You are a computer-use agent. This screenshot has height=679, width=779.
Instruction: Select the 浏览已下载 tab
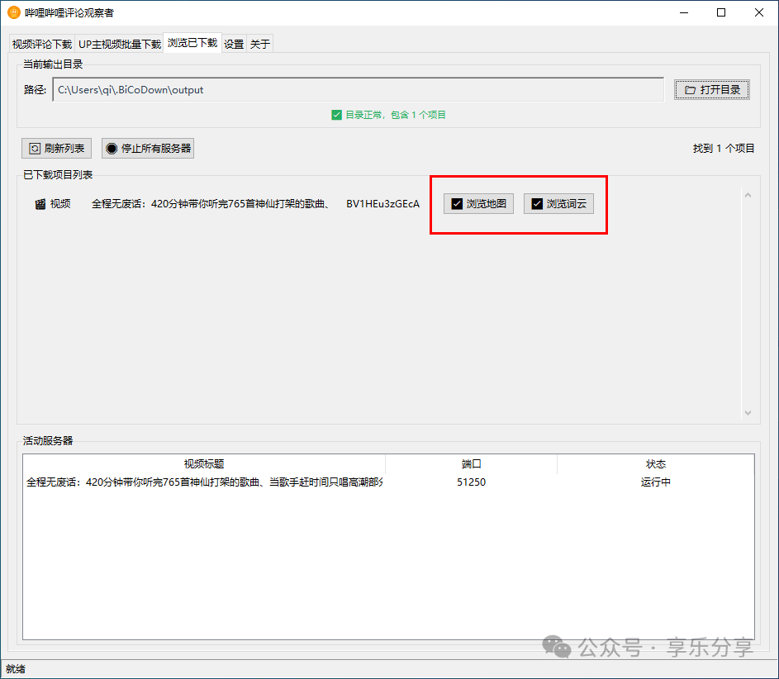(192, 43)
